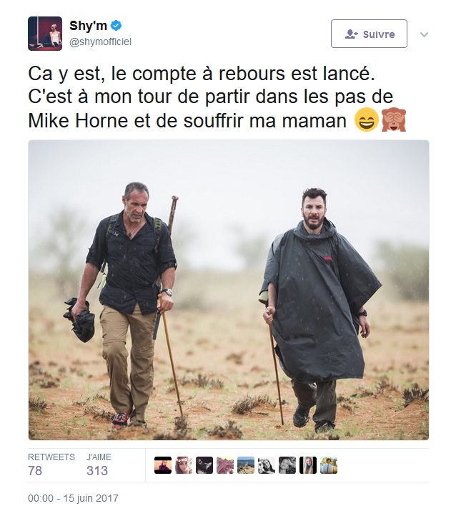Open the Shy'm display name link
This screenshot has height=511, width=456.
(x=88, y=26)
